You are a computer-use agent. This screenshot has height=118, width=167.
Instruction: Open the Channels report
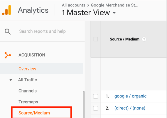[x=28, y=91]
